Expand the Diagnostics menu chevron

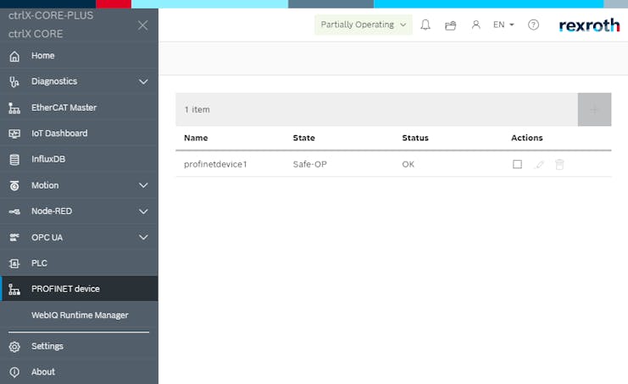click(x=143, y=82)
